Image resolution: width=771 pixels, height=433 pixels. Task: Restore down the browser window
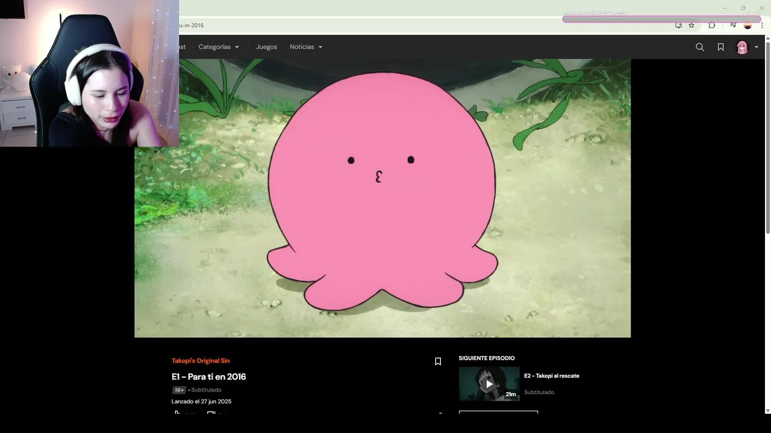(743, 8)
